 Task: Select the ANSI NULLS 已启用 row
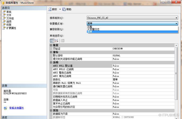(x=113, y=69)
